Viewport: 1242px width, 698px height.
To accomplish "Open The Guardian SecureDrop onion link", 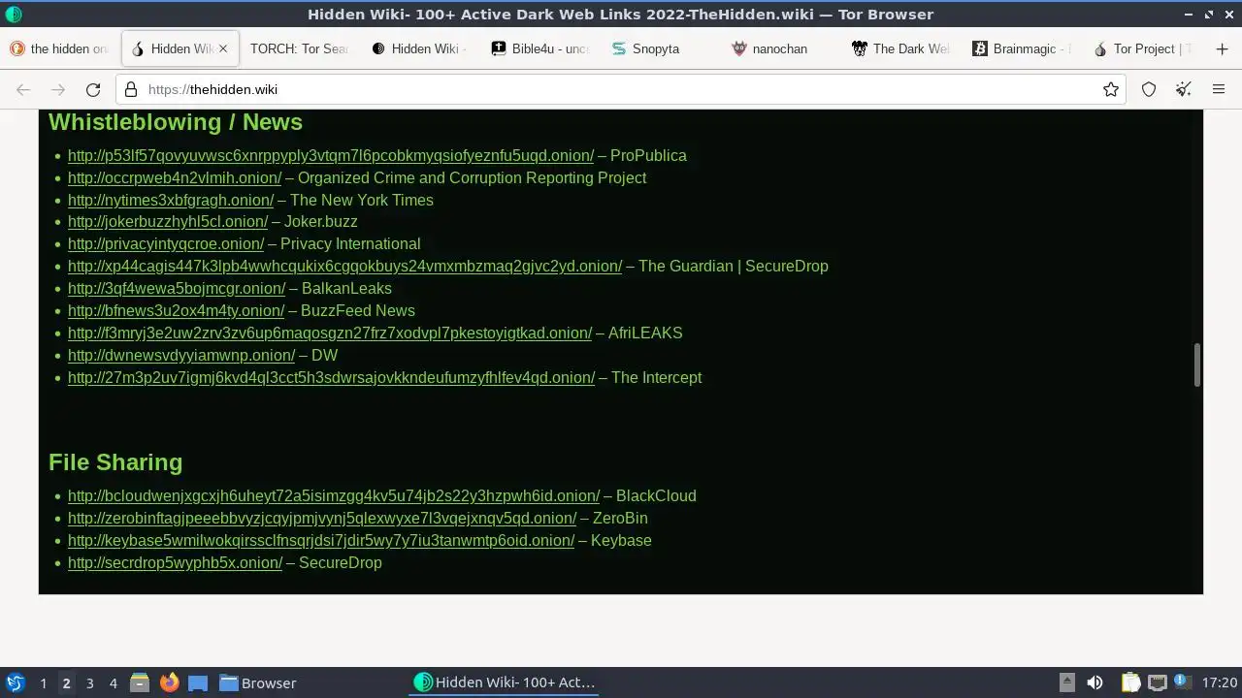I will pyautogui.click(x=344, y=266).
